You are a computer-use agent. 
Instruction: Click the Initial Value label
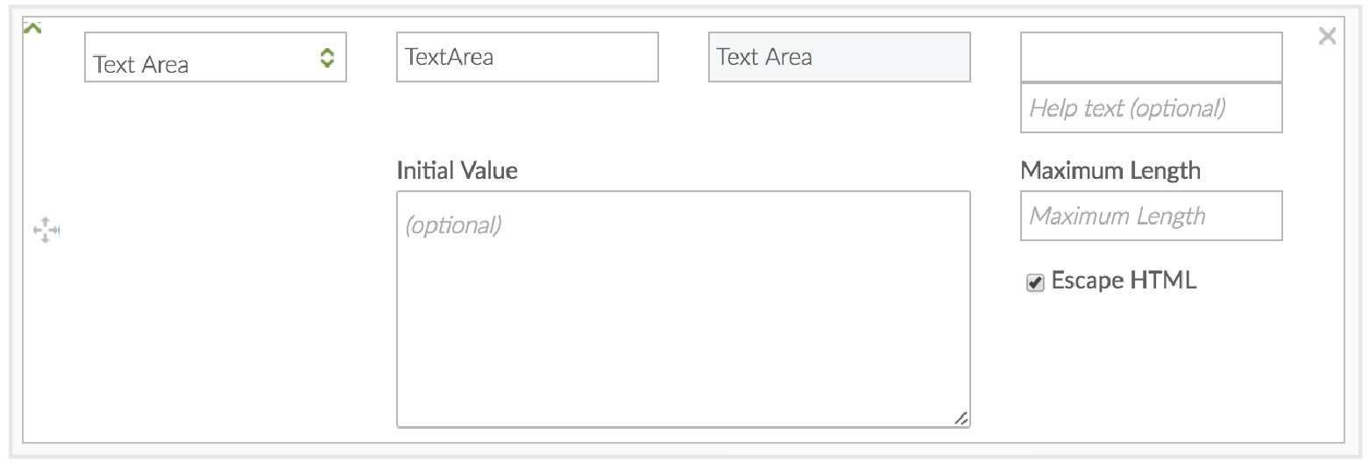(457, 170)
